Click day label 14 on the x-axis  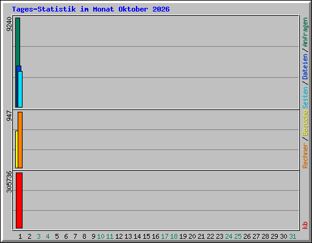(x=137, y=236)
